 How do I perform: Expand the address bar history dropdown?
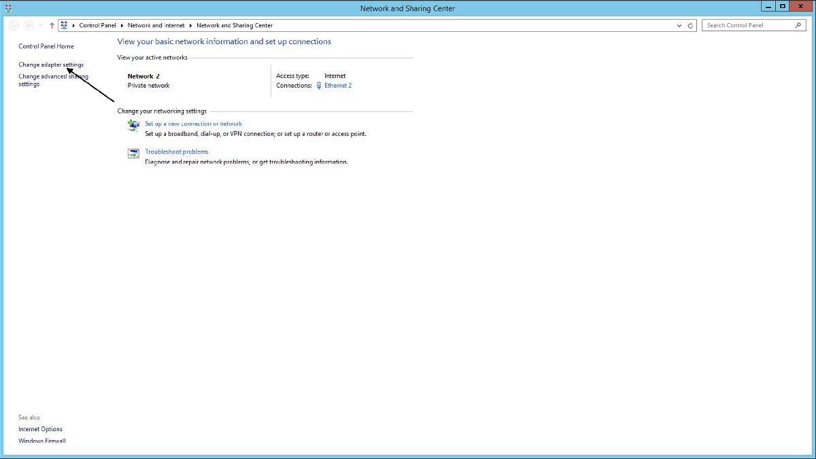click(679, 25)
